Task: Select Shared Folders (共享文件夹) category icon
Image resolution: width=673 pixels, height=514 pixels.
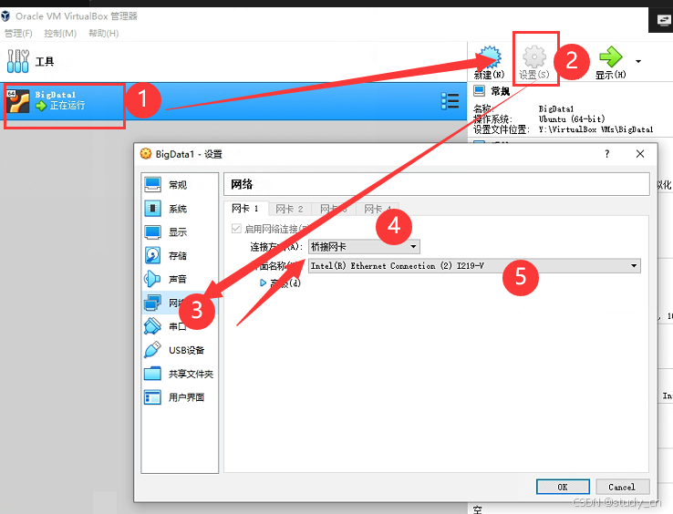Action: pos(153,374)
